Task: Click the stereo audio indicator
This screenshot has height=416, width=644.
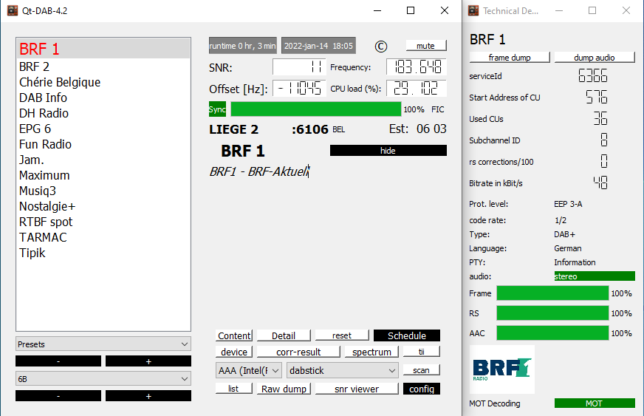Action: tap(595, 276)
